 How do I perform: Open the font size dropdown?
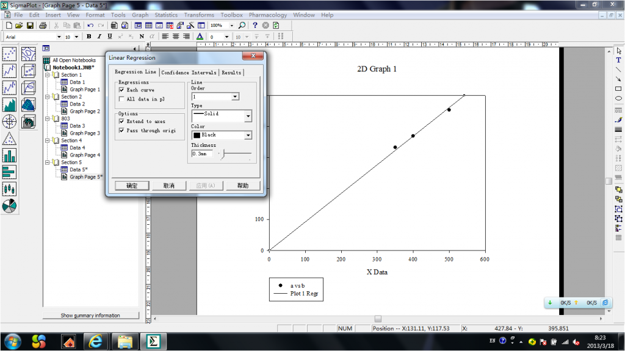click(76, 37)
